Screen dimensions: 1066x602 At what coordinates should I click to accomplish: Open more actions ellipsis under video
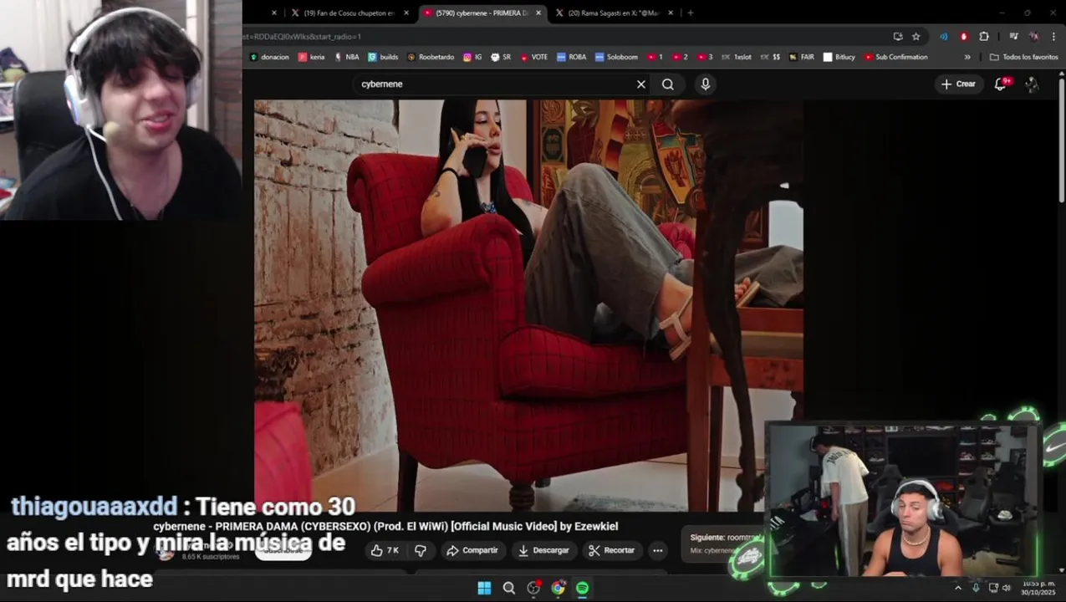click(x=658, y=550)
